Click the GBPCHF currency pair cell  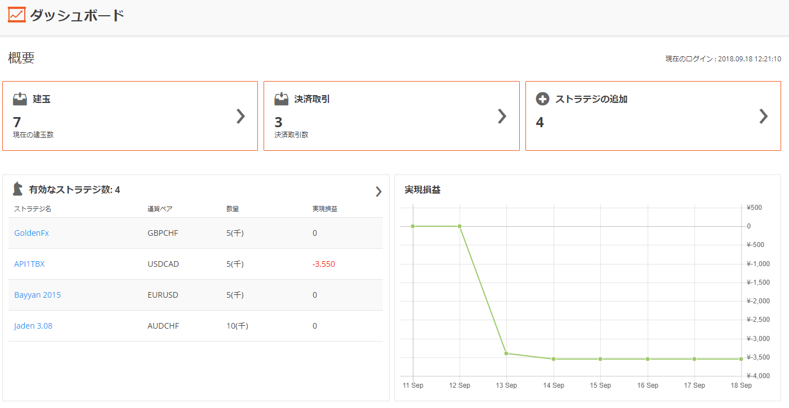click(x=163, y=233)
